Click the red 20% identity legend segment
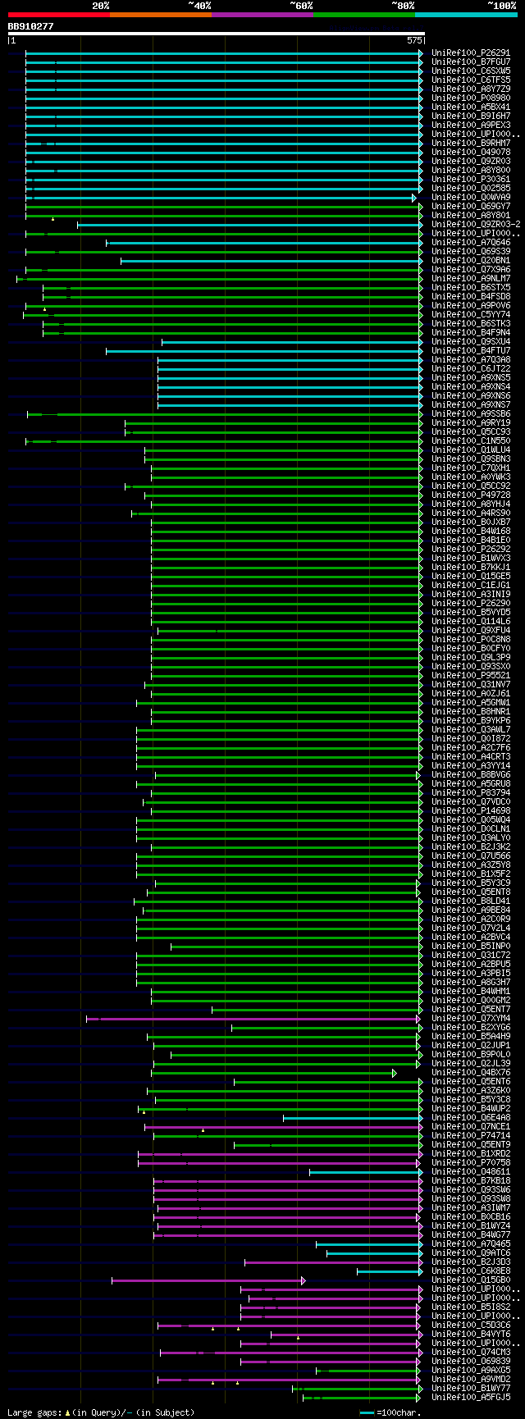Screen dimensions: 525x1419 pyautogui.click(x=58, y=15)
